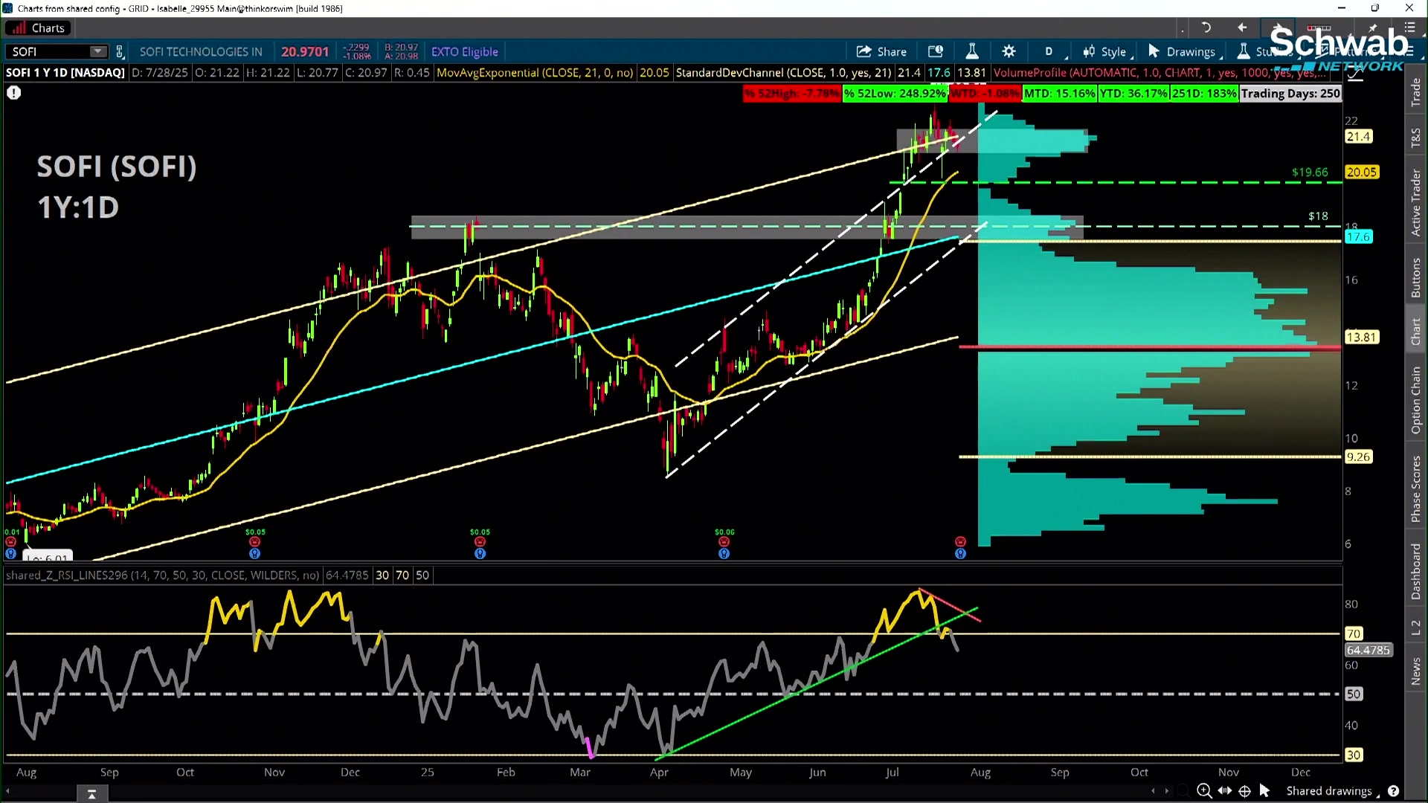Open the Charts tab
This screenshot has height=803, width=1428.
[x=39, y=28]
